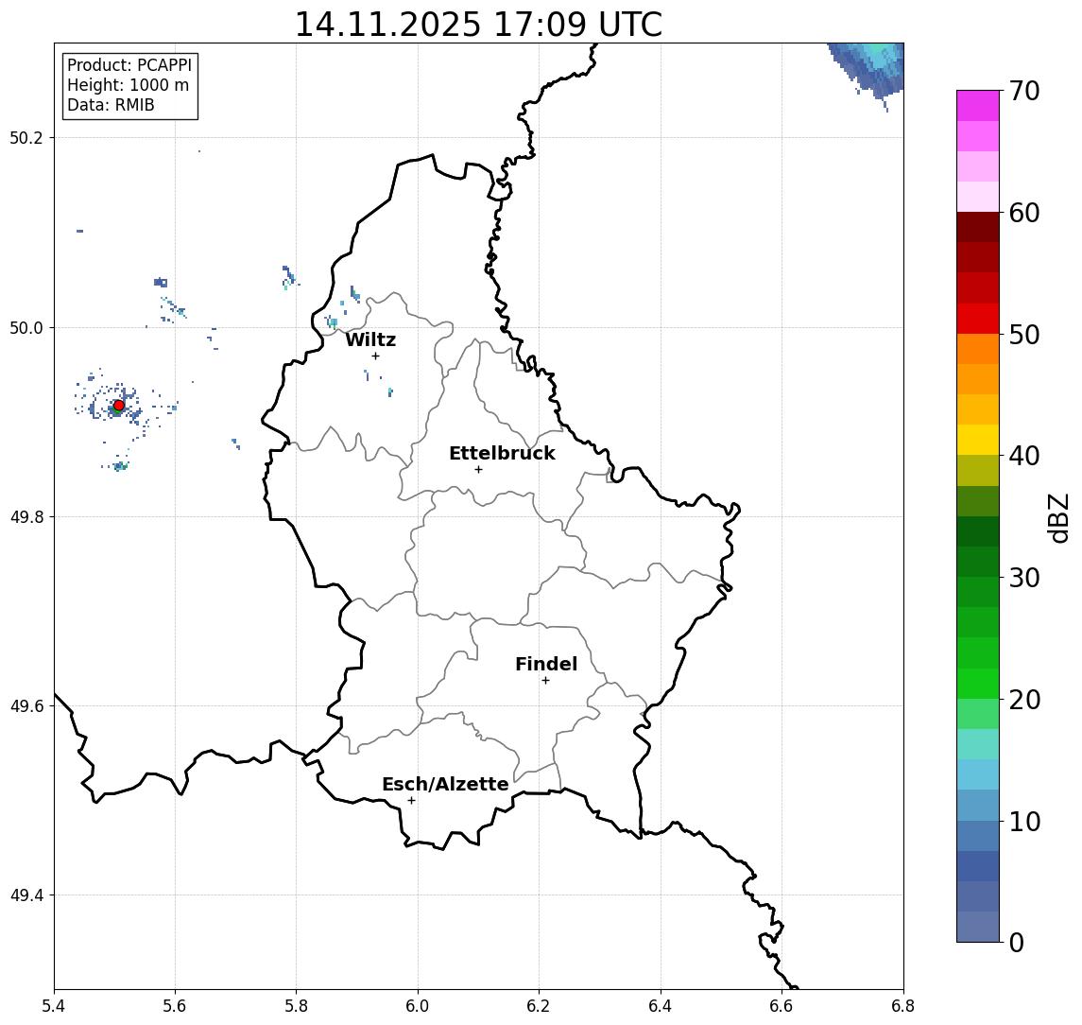Click the Wiltz city label
This screenshot has height=1025, width=1082.
tap(370, 339)
